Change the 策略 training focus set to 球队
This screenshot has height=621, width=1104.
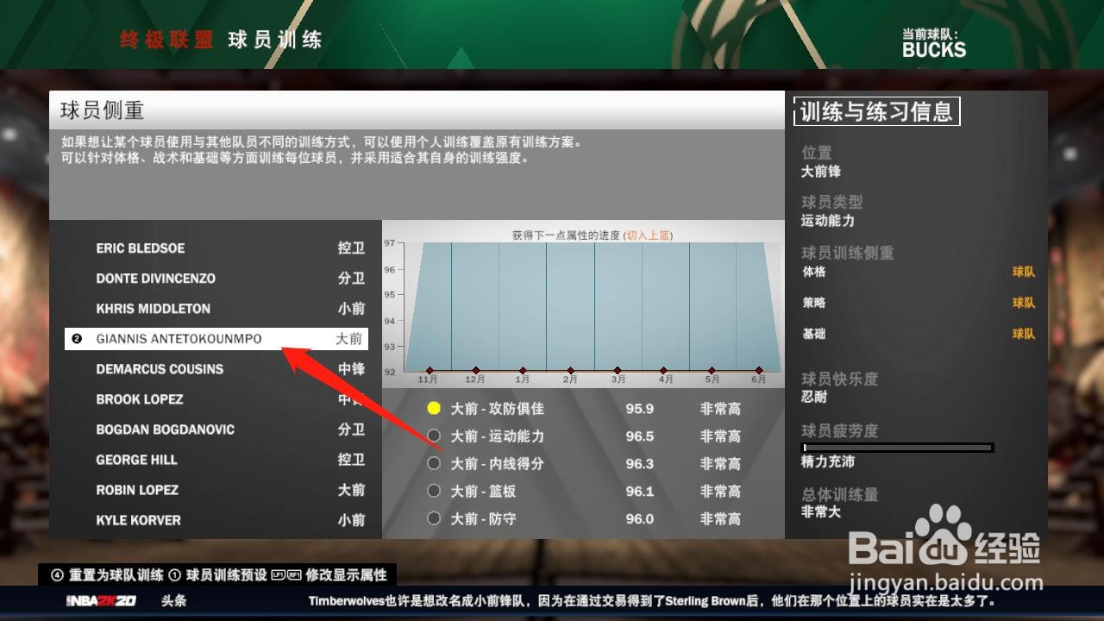(x=1024, y=303)
